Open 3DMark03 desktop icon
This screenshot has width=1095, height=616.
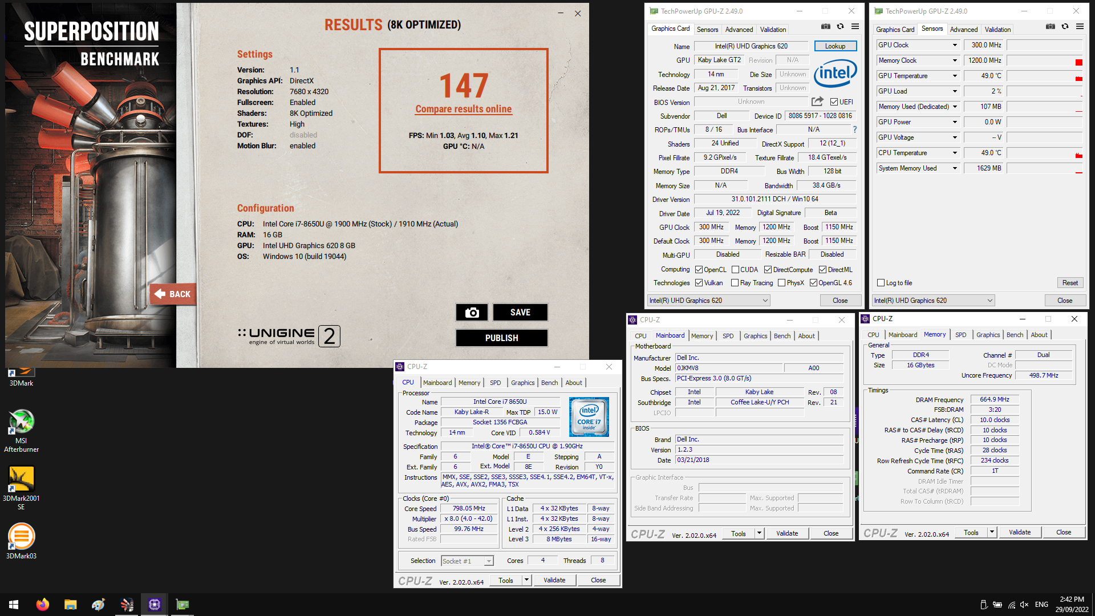click(21, 541)
